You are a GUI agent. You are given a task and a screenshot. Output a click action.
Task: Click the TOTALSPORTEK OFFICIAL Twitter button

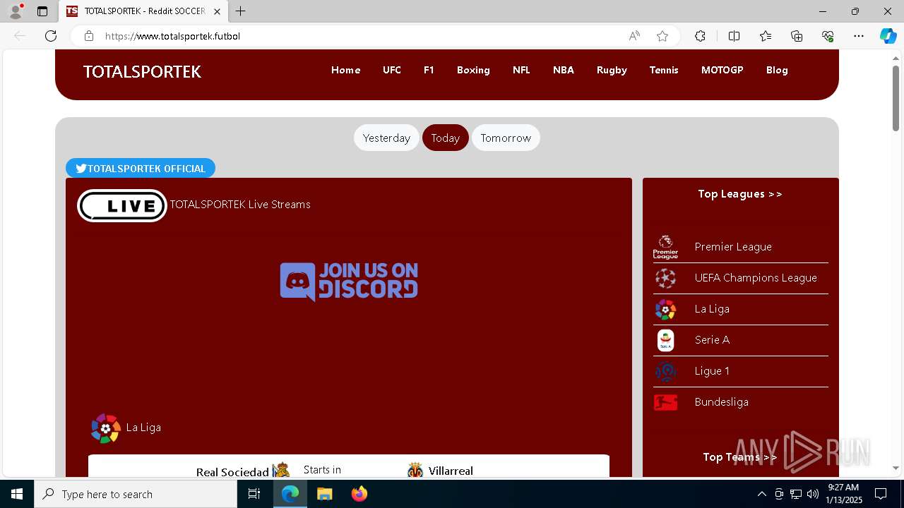pos(141,168)
